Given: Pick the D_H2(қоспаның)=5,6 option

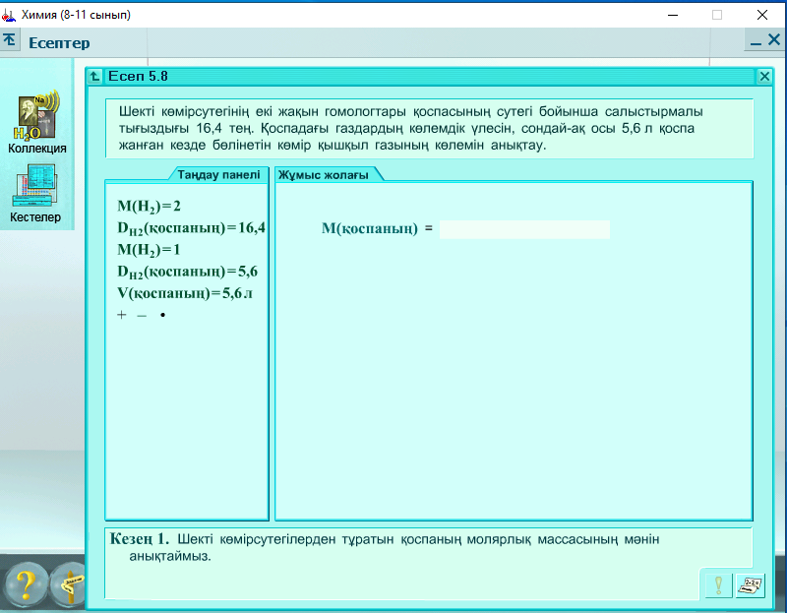Looking at the screenshot, I should pos(187,273).
